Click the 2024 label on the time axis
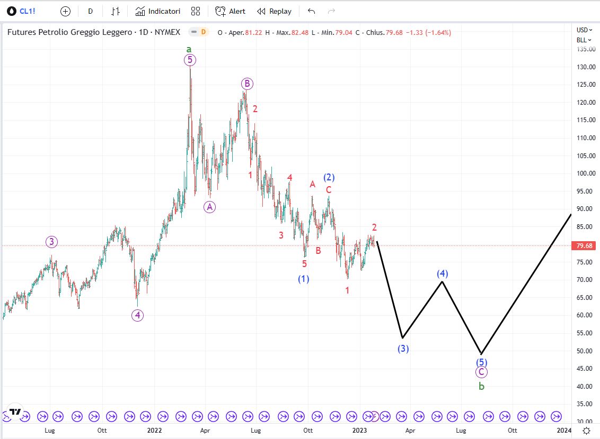This screenshot has width=600, height=439. pyautogui.click(x=563, y=430)
